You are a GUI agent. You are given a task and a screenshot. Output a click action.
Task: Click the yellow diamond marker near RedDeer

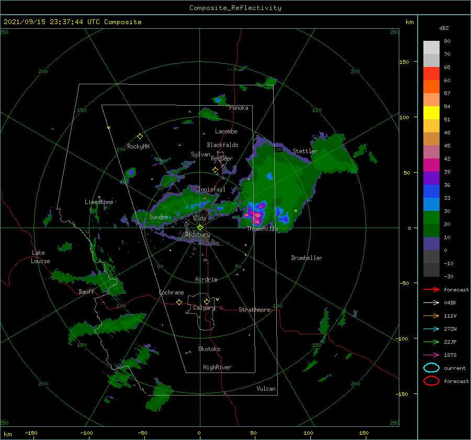[x=215, y=170]
